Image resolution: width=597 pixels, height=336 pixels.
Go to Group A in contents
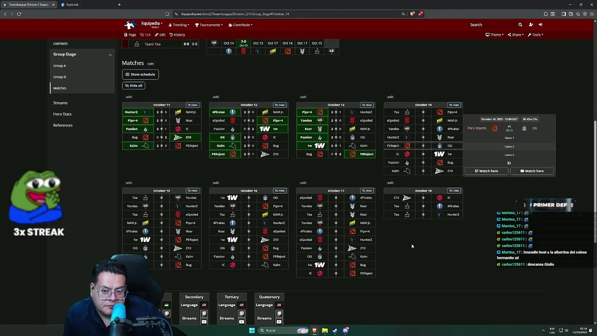coord(60,66)
